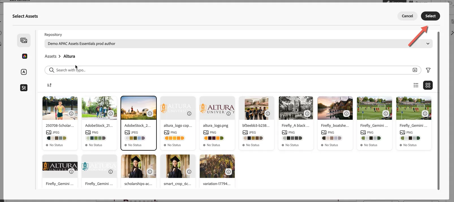Show info for scholarships-ac... image
Viewport: 454px width, 202px height.
point(150,172)
